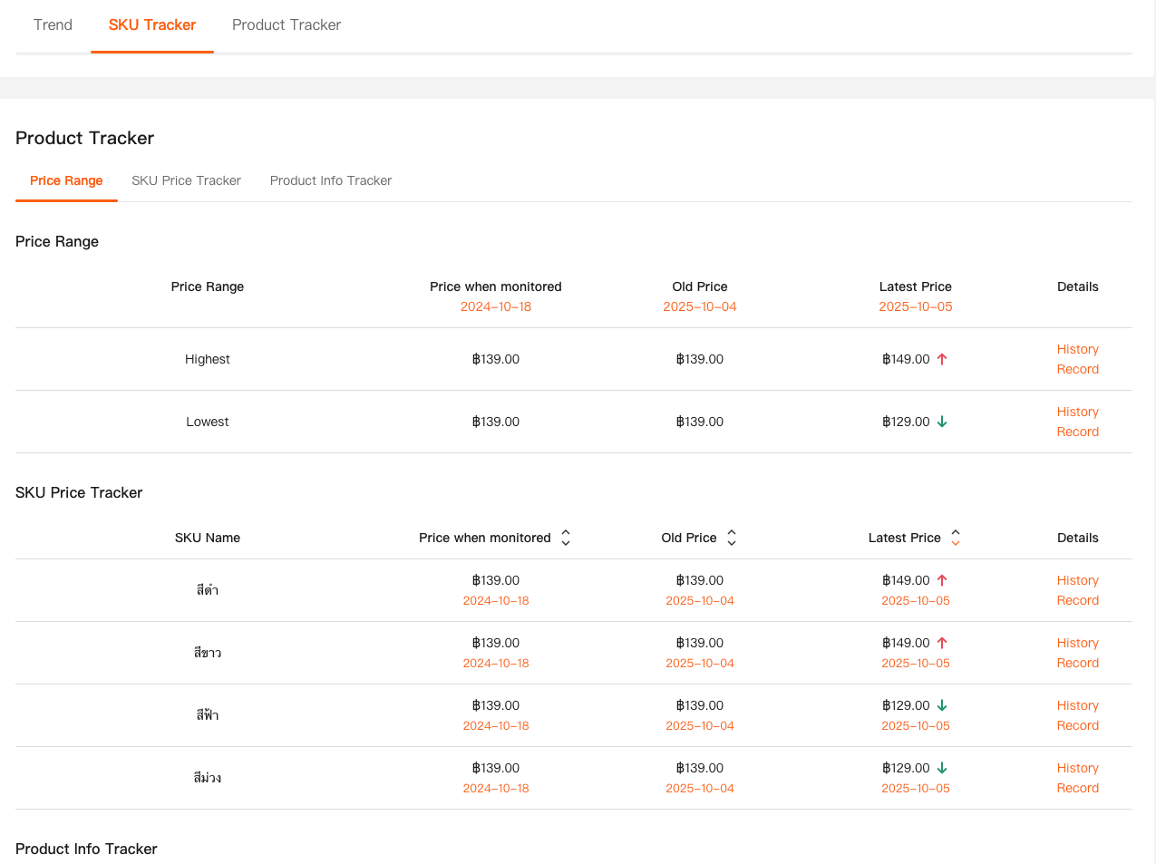The height and width of the screenshot is (864, 1156).
Task: Click green down arrow in Lowest row
Action: (942, 422)
